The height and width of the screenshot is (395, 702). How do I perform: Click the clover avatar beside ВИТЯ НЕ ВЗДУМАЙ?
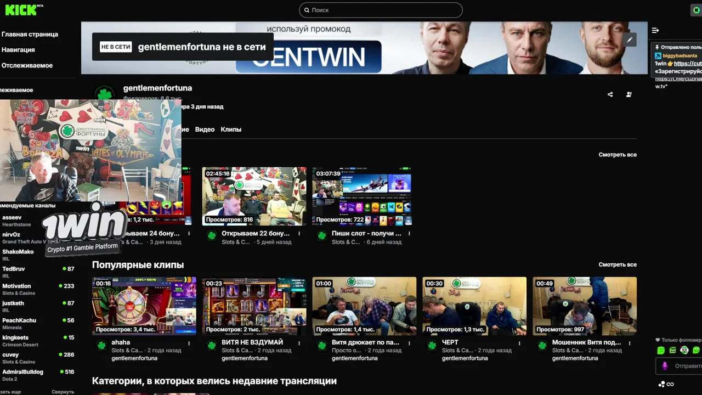pyautogui.click(x=211, y=345)
